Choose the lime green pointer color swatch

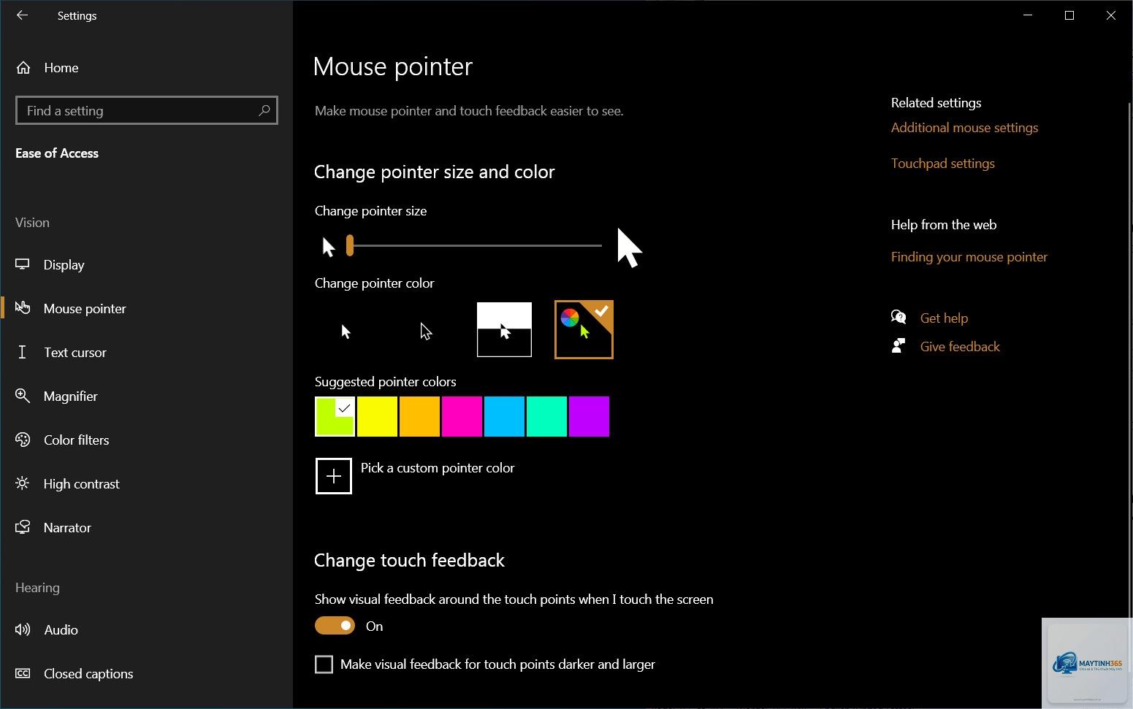[335, 417]
